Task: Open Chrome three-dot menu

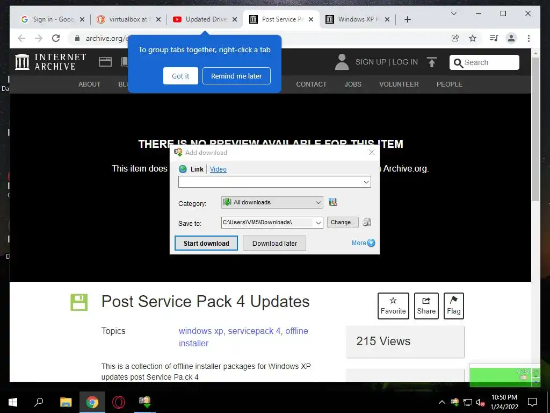Action: pos(529,38)
